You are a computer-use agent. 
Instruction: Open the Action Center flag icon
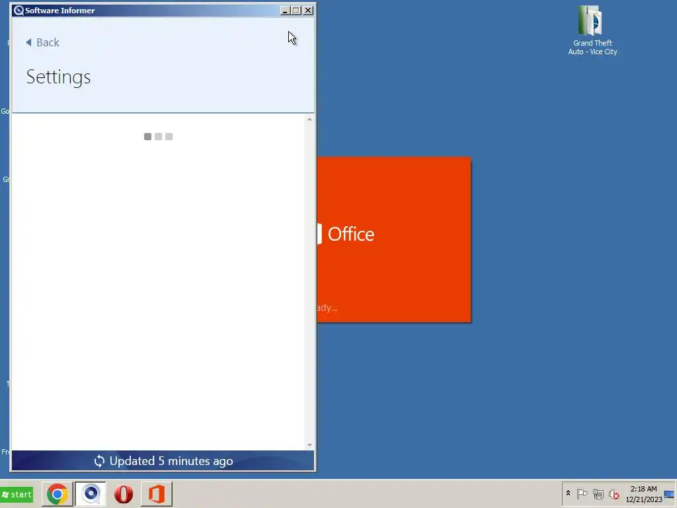tap(582, 493)
